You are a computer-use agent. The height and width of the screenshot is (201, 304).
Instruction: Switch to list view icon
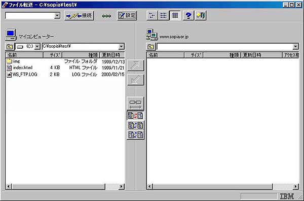pos(164,16)
